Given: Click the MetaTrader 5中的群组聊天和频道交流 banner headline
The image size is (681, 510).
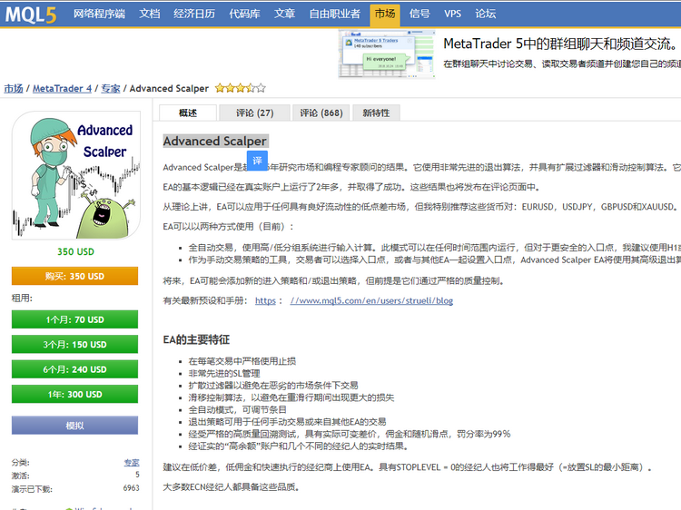Looking at the screenshot, I should click(560, 44).
